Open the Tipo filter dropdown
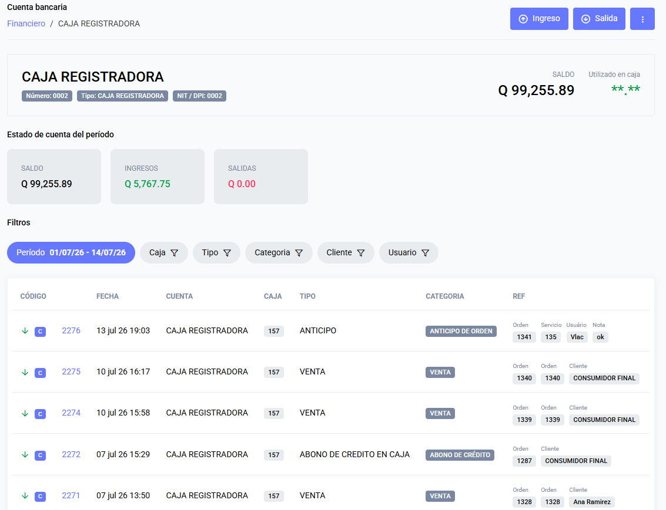Viewport: 666px width, 510px height. pos(216,253)
